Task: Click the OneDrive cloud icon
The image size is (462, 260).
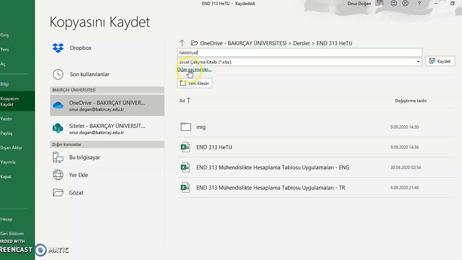Action: [58, 105]
